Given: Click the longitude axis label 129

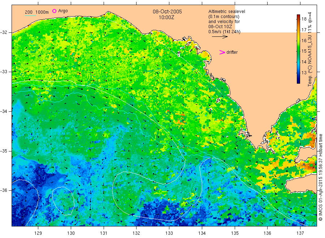Looking at the screenshot, I should click(x=38, y=233).
